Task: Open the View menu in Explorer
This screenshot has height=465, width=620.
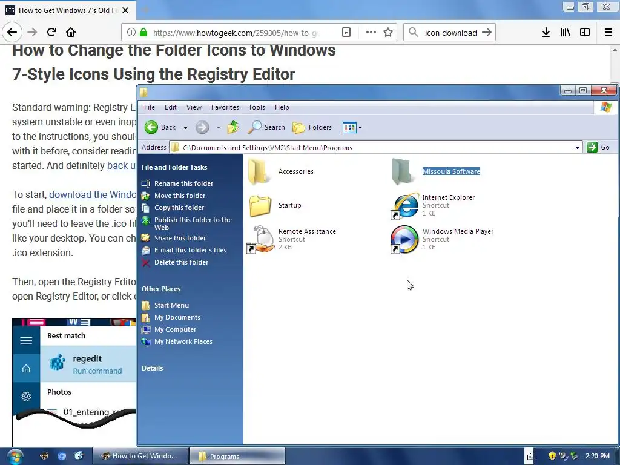Action: pyautogui.click(x=194, y=107)
